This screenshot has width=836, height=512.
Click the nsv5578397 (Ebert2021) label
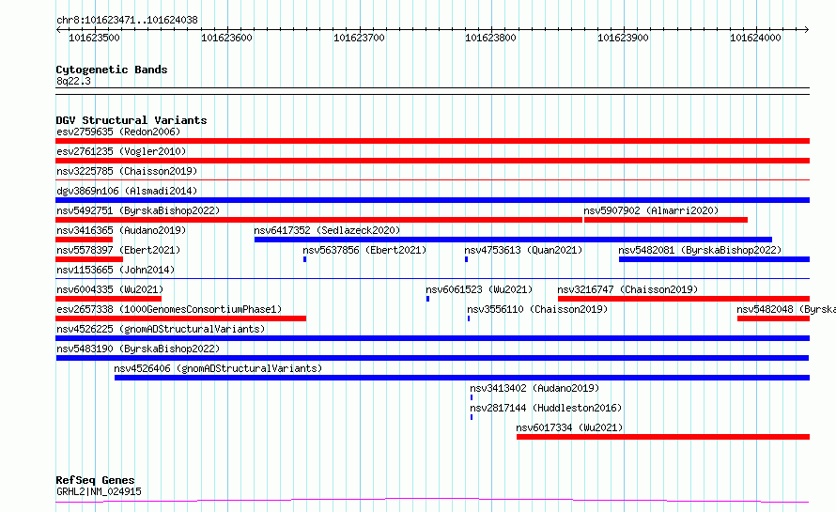tap(118, 250)
